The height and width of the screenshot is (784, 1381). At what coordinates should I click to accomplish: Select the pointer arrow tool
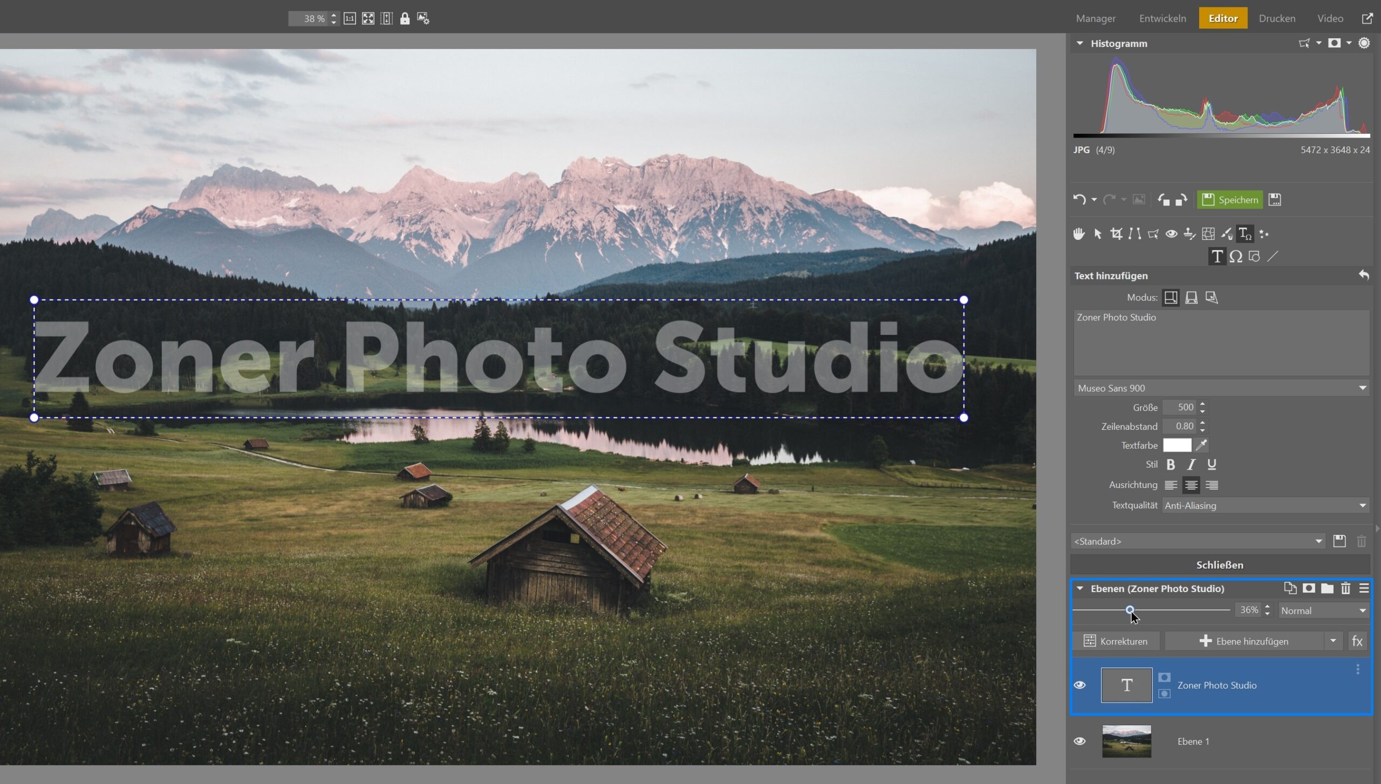click(1097, 233)
